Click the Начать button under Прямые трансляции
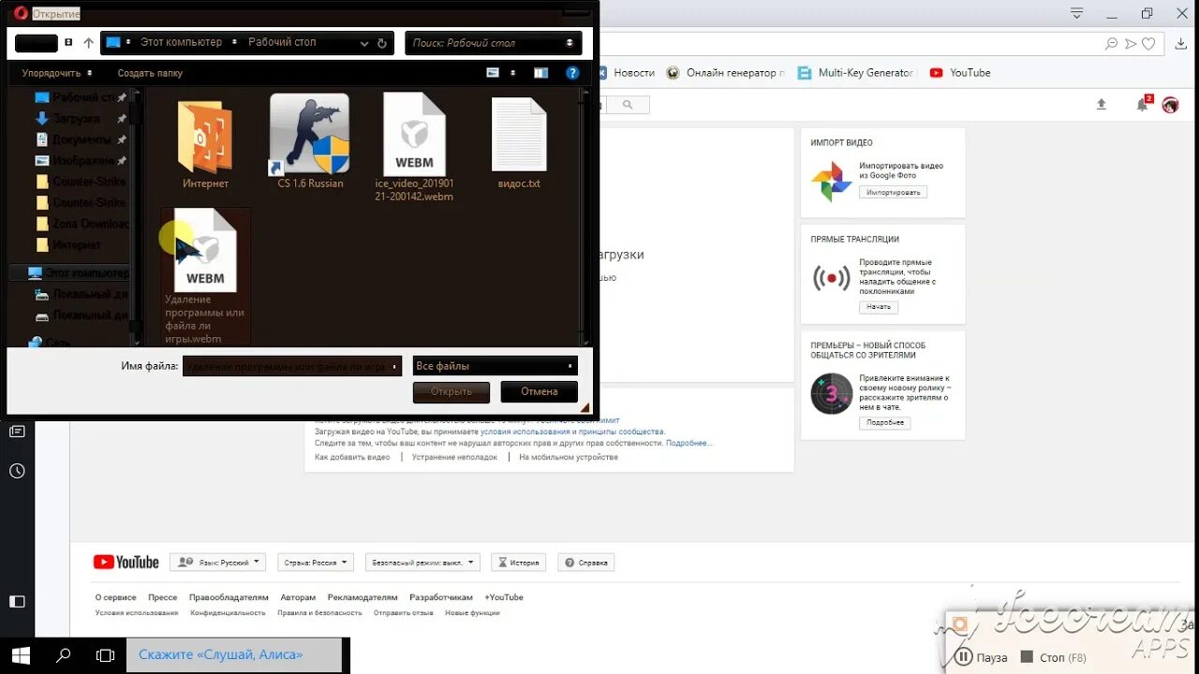Screen dimensions: 1199x674 [x=879, y=307]
